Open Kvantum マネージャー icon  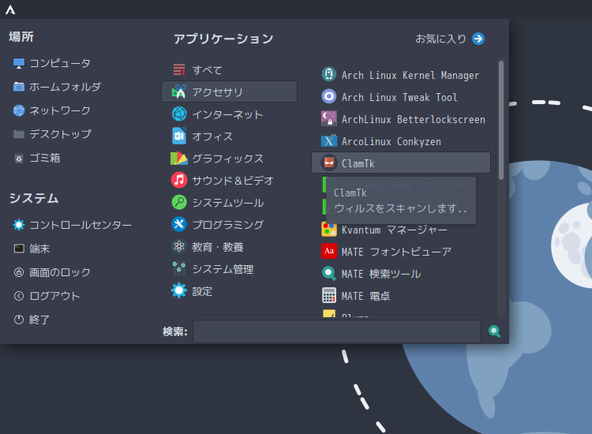pos(329,229)
